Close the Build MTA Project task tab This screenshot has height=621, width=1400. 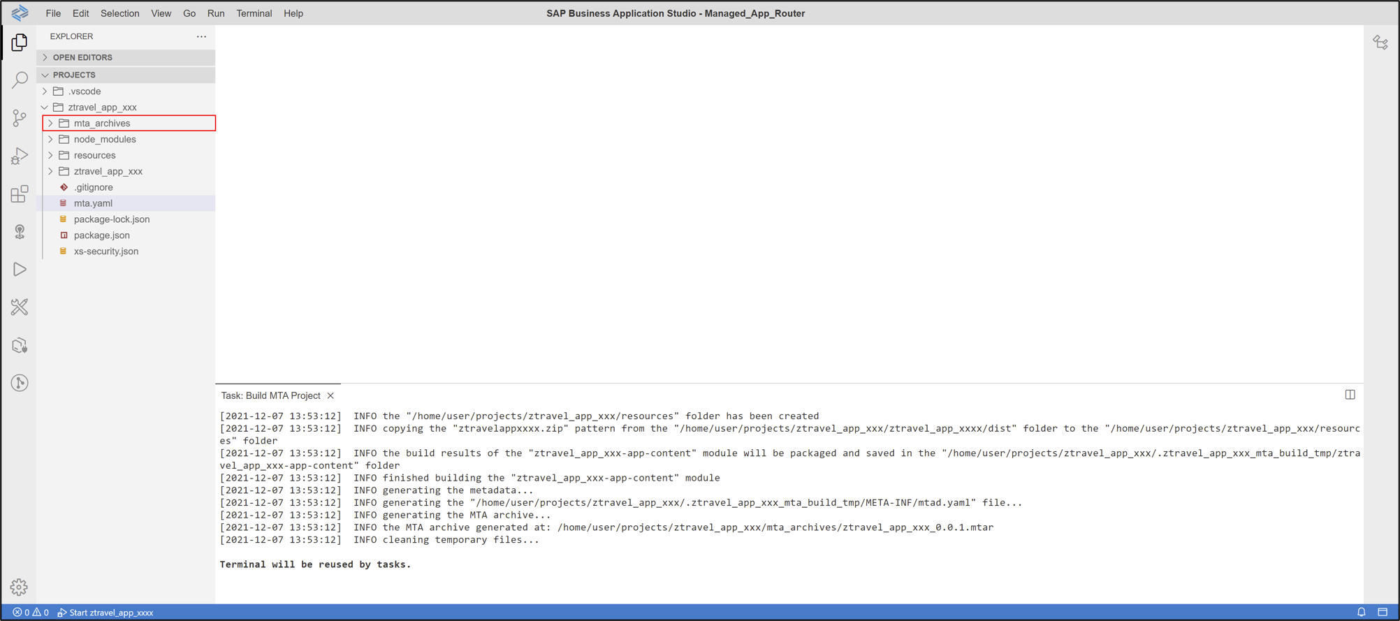(x=330, y=395)
